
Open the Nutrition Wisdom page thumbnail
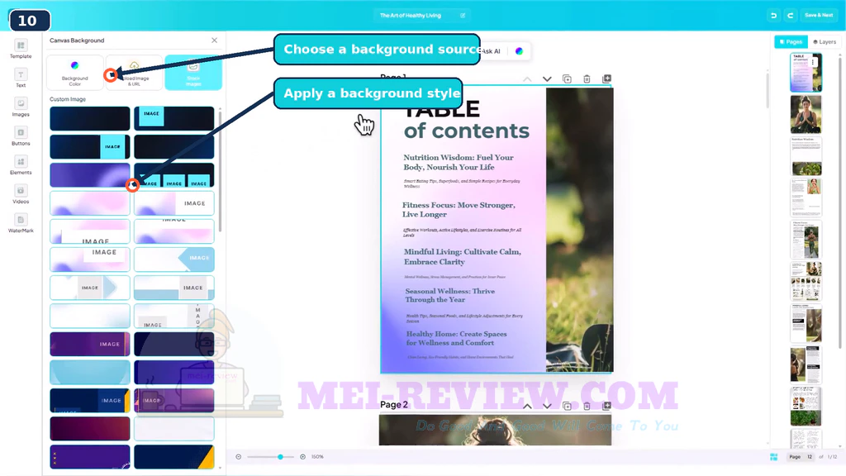[806, 156]
